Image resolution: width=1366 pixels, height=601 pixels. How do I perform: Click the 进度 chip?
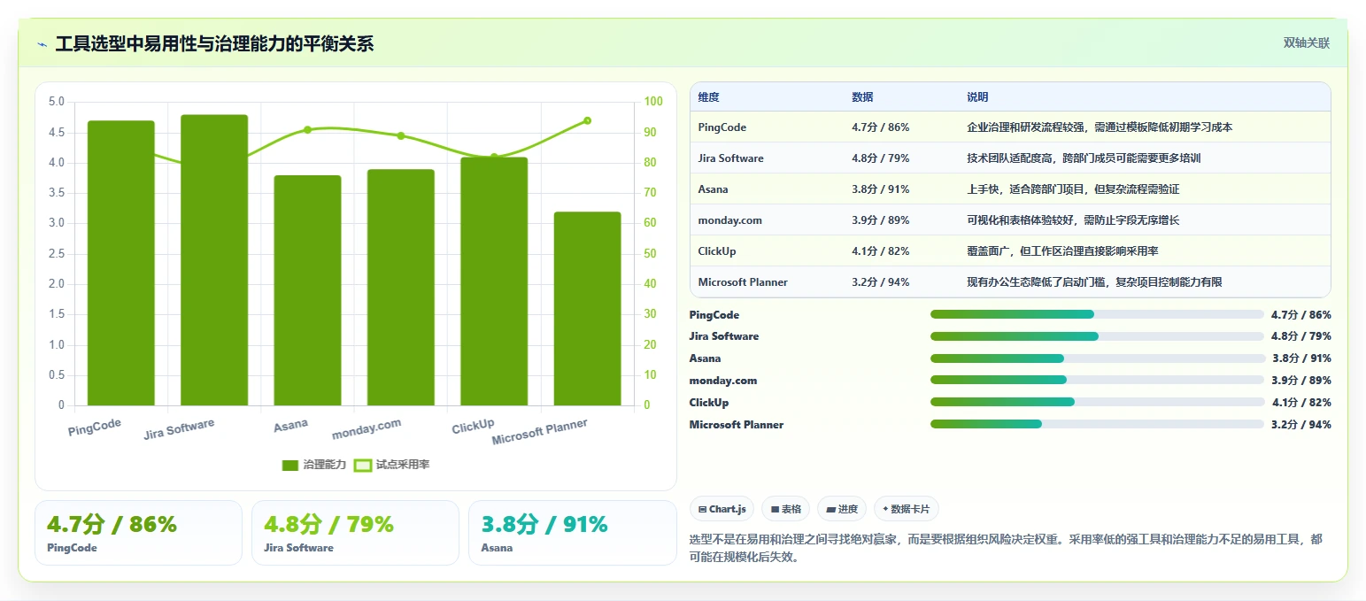842,509
